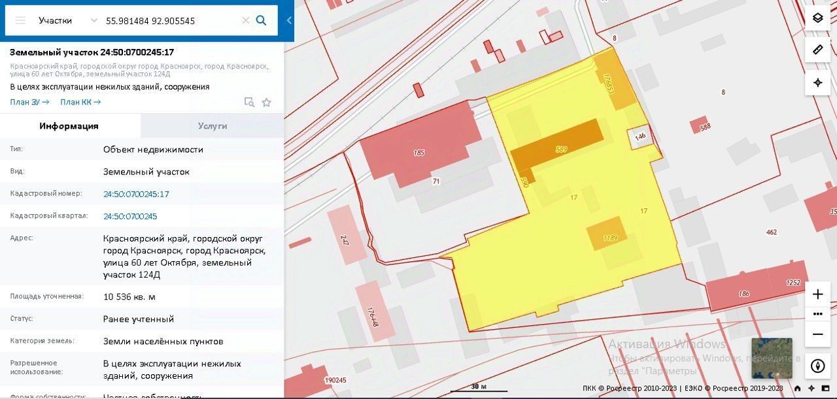The image size is (837, 399).
Task: Click the window panel icon in map footer
Action: [826, 389]
